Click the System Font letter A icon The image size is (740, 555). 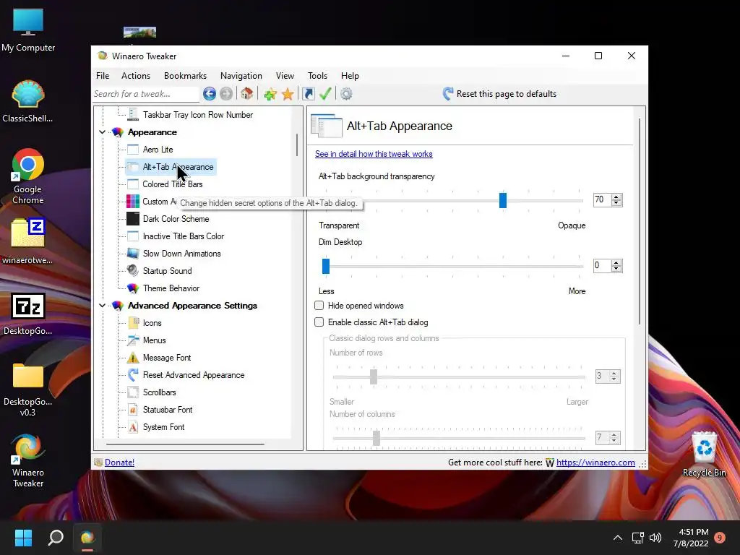point(133,427)
